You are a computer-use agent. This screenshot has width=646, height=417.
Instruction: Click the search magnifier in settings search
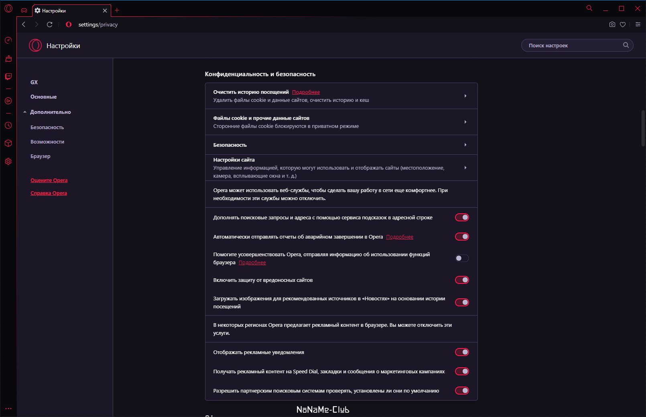tap(626, 45)
